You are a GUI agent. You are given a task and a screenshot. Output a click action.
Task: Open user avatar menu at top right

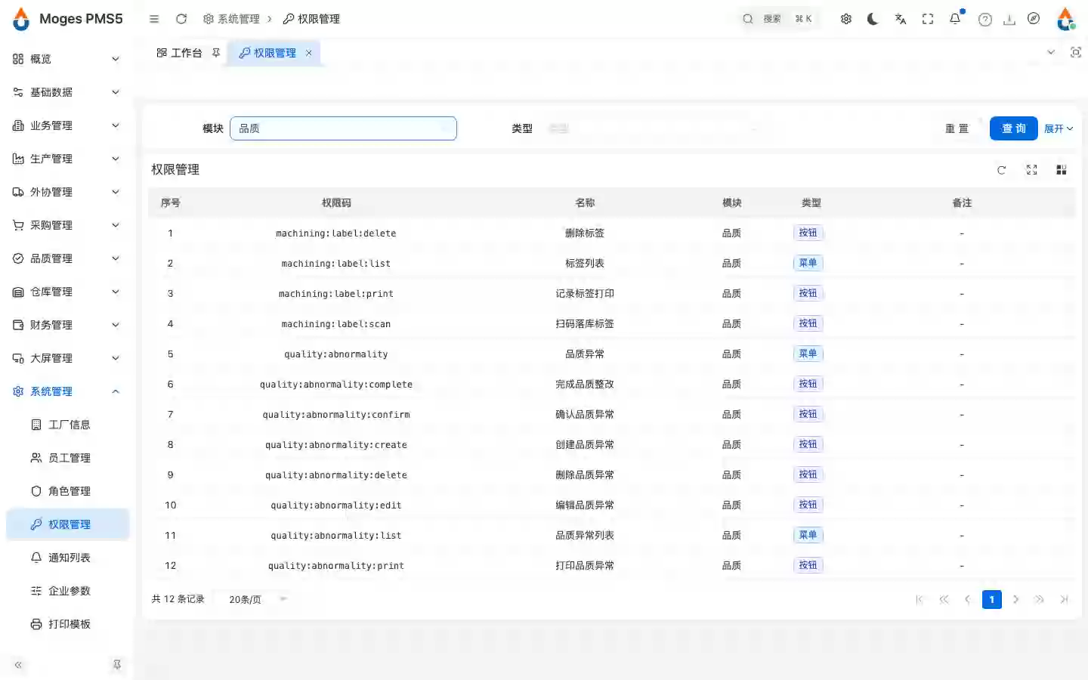(1065, 19)
